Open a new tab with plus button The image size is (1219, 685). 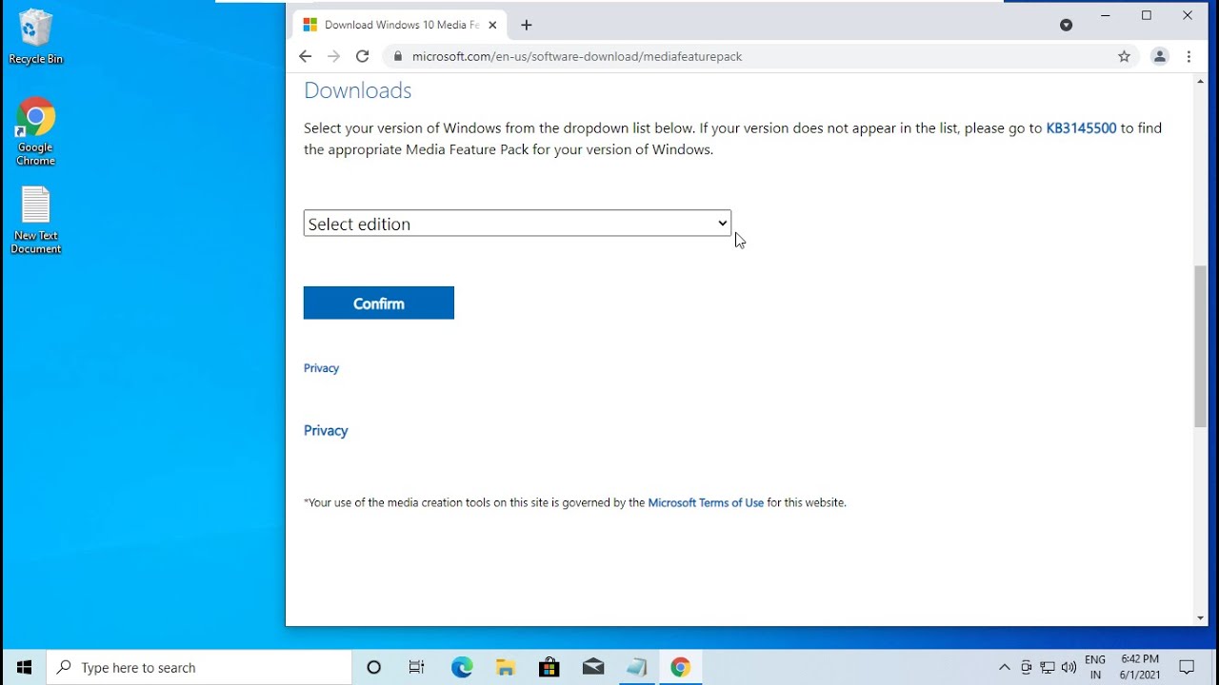tap(526, 25)
